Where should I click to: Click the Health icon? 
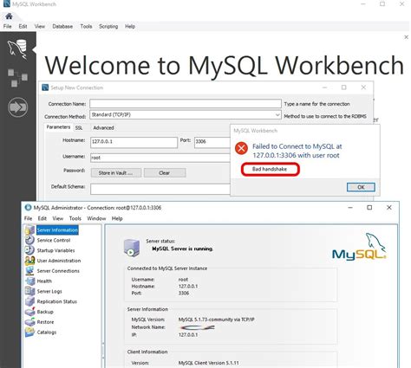coord(29,281)
